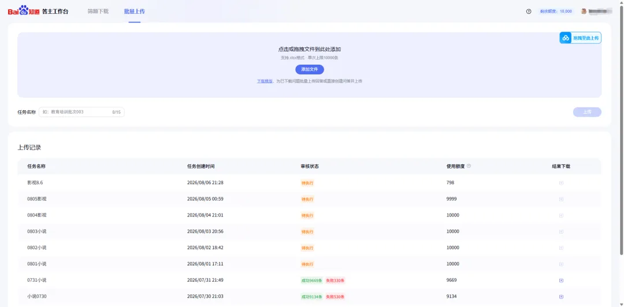The image size is (624, 307).
Task: Click download icon for 影视8.6 row
Action: pyautogui.click(x=561, y=183)
